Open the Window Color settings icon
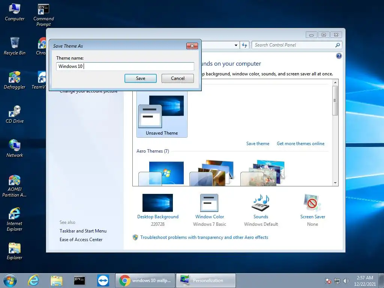Viewport: 384px width, 288px height. (x=209, y=203)
